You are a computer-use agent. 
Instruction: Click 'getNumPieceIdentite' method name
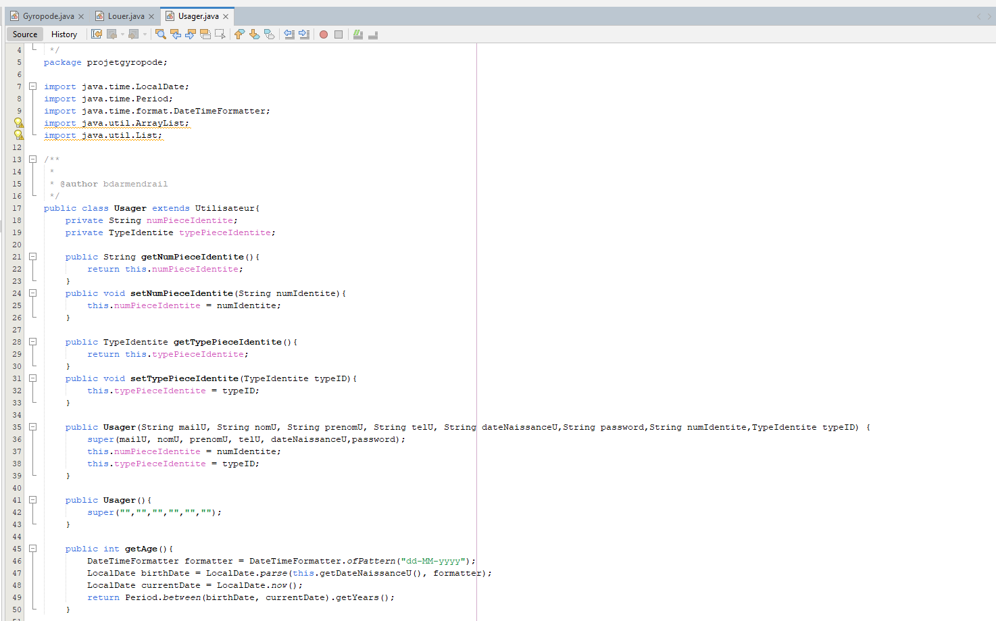point(193,257)
